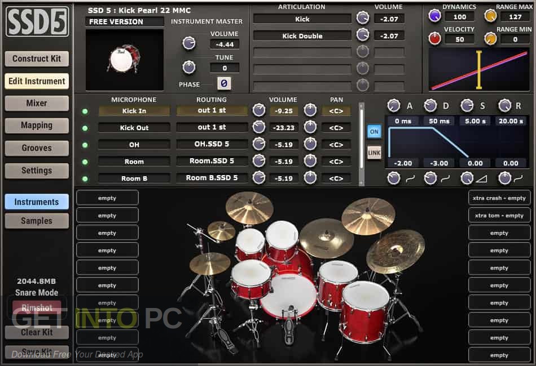Open the Kick articulation dropdown
Screen dimensions: 536x366
302,19
